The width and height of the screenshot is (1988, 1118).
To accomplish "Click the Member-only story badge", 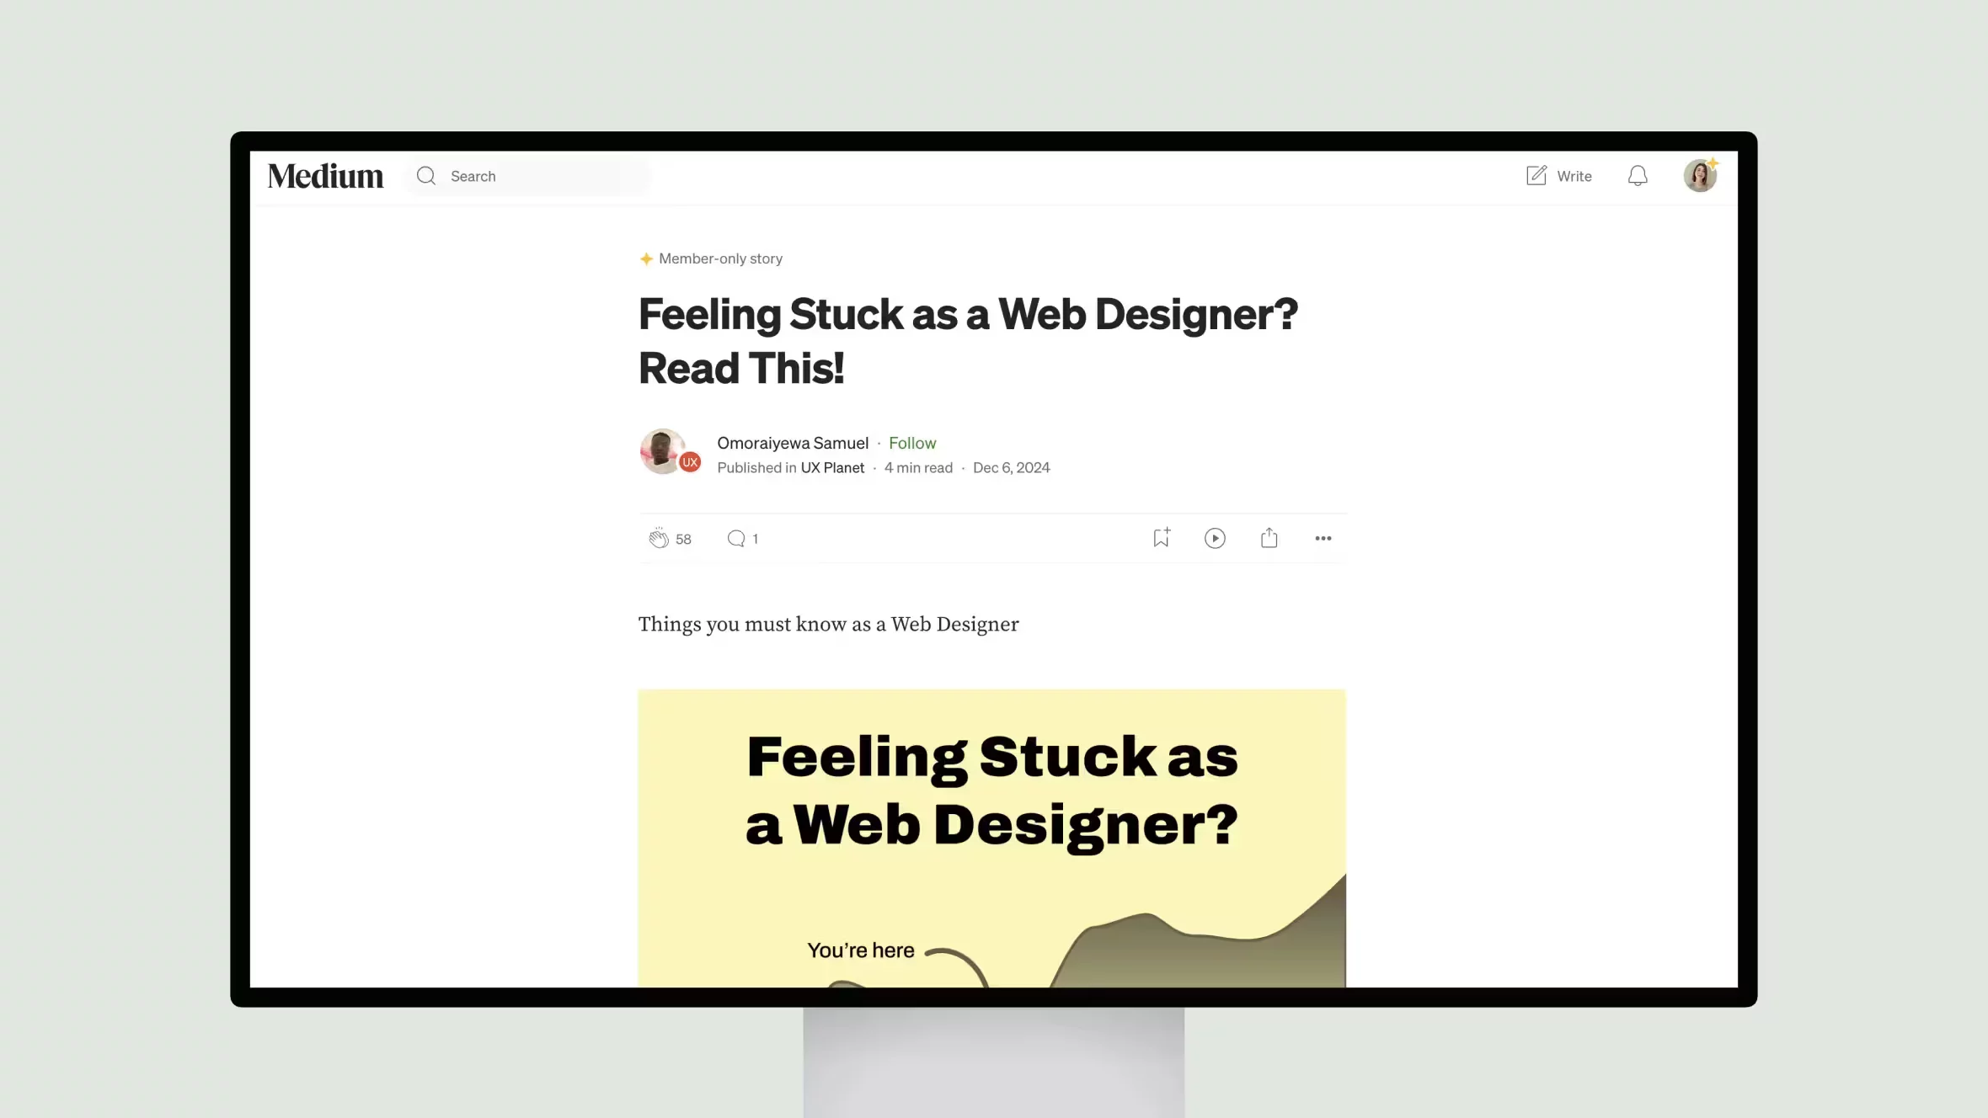I will (x=711, y=258).
